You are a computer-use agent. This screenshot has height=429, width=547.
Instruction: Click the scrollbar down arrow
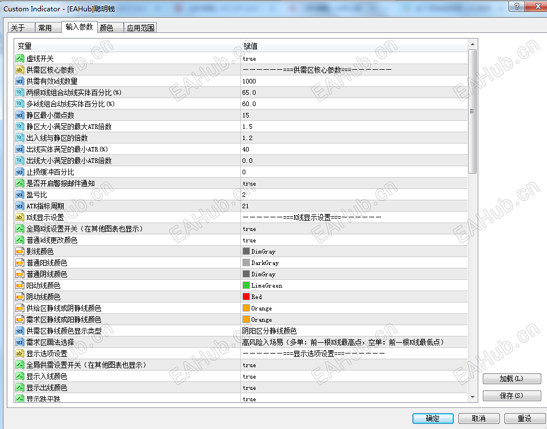click(473, 397)
